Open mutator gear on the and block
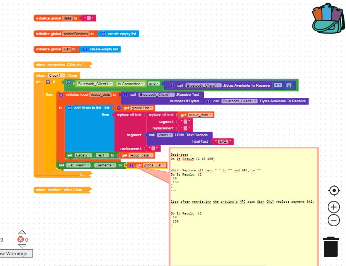The width and height of the screenshot is (346, 266). coord(69,82)
